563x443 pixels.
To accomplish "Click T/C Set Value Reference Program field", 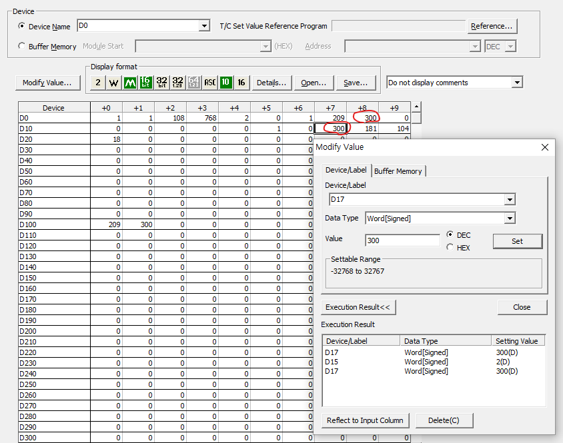I will pyautogui.click(x=398, y=26).
